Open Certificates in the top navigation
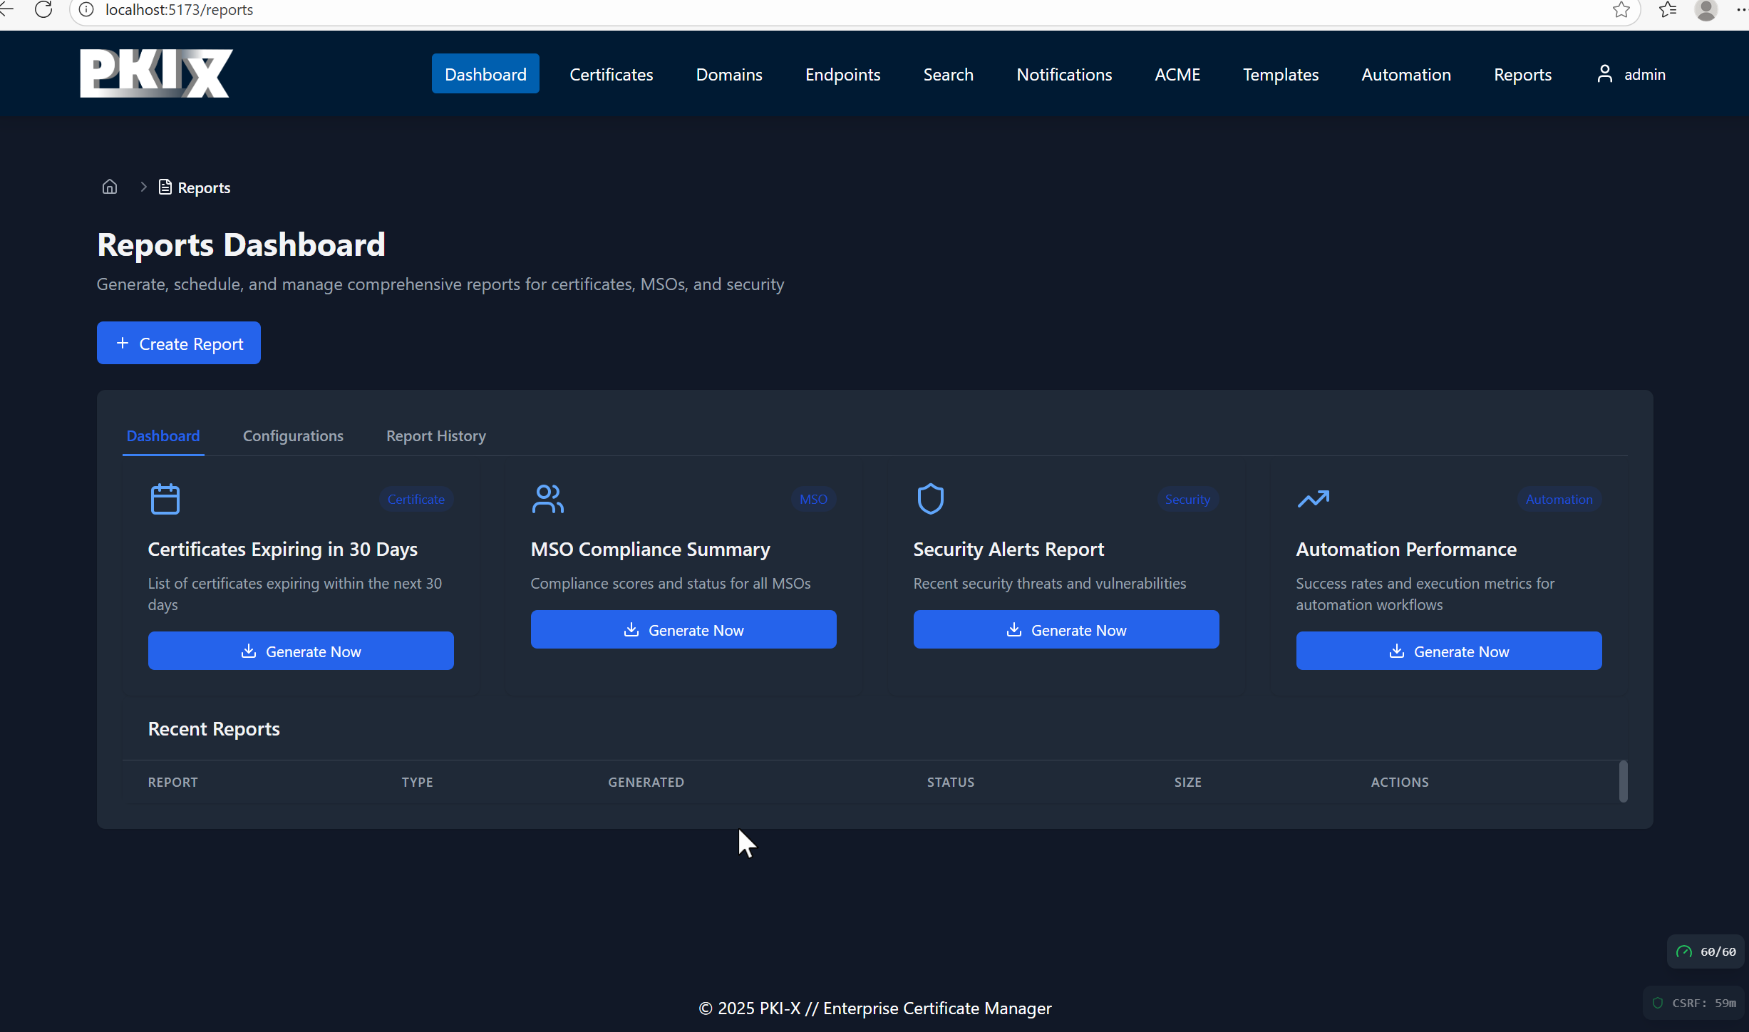The image size is (1749, 1032). click(611, 74)
